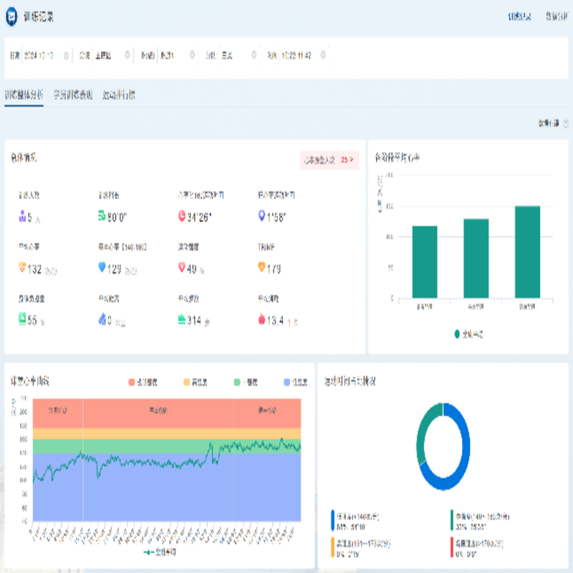Click the app logo beside the page title
Screen dimensions: 573x573
coord(12,15)
